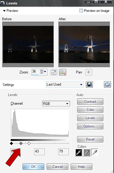This screenshot has width=114, height=173.
Task: Click the Reset button
Action: tap(90, 139)
